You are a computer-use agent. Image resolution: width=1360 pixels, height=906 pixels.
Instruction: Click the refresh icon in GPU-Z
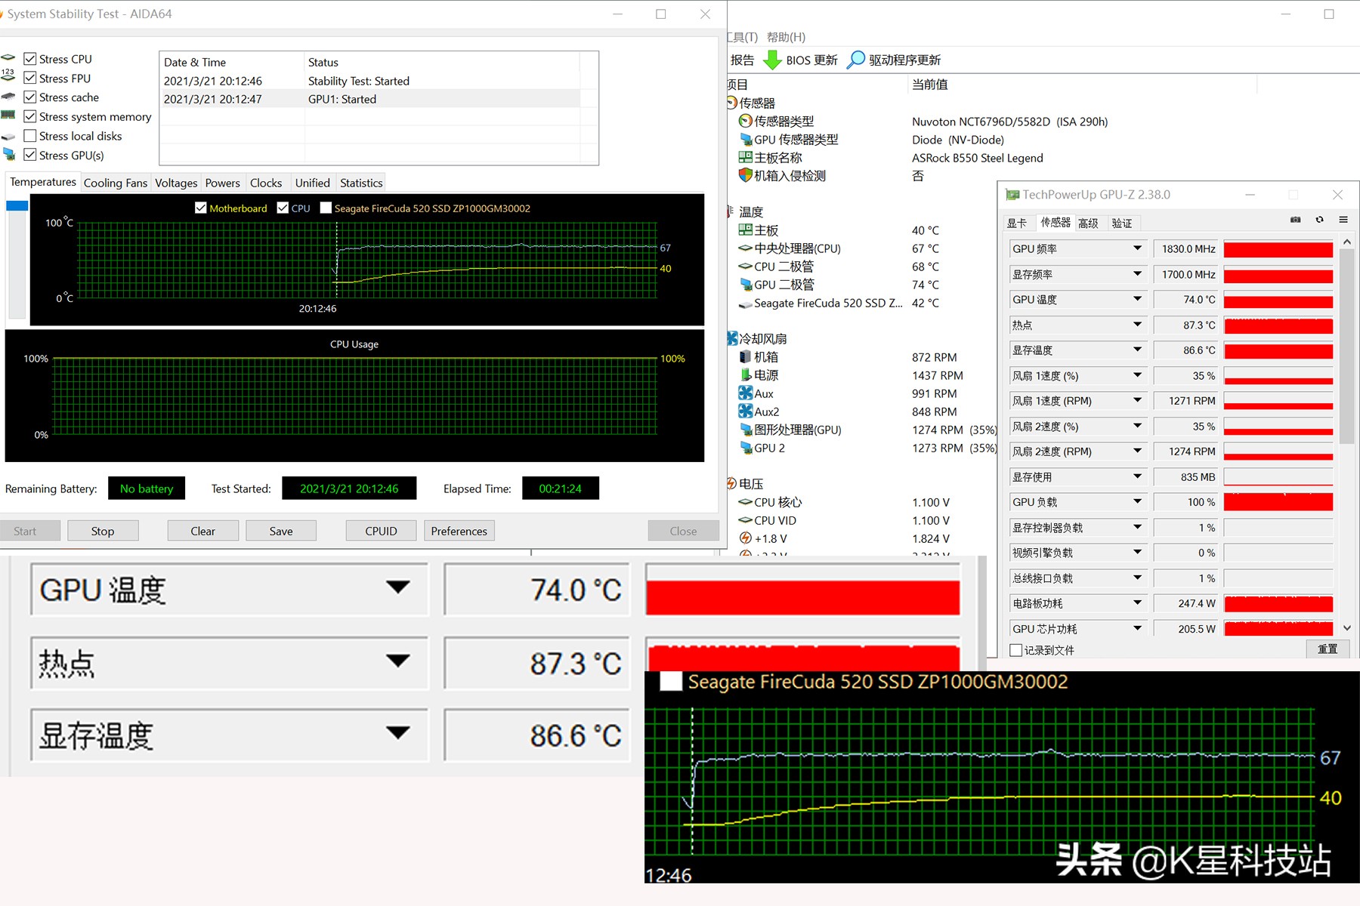point(1320,220)
